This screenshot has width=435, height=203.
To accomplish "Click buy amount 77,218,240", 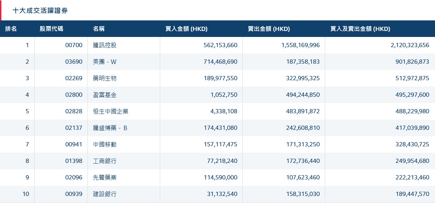I will pyautogui.click(x=222, y=161).
